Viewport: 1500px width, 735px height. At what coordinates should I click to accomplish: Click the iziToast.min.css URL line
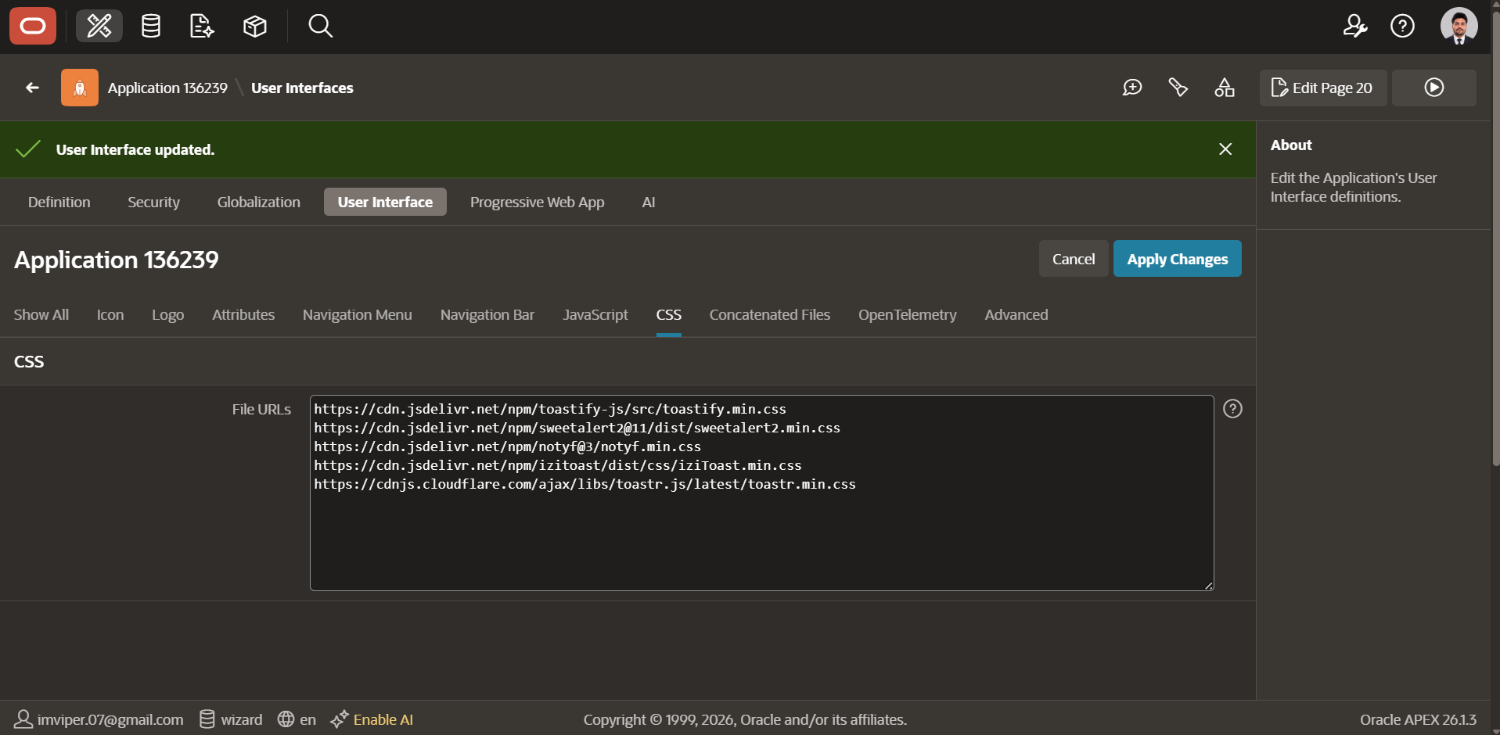pyautogui.click(x=558, y=465)
